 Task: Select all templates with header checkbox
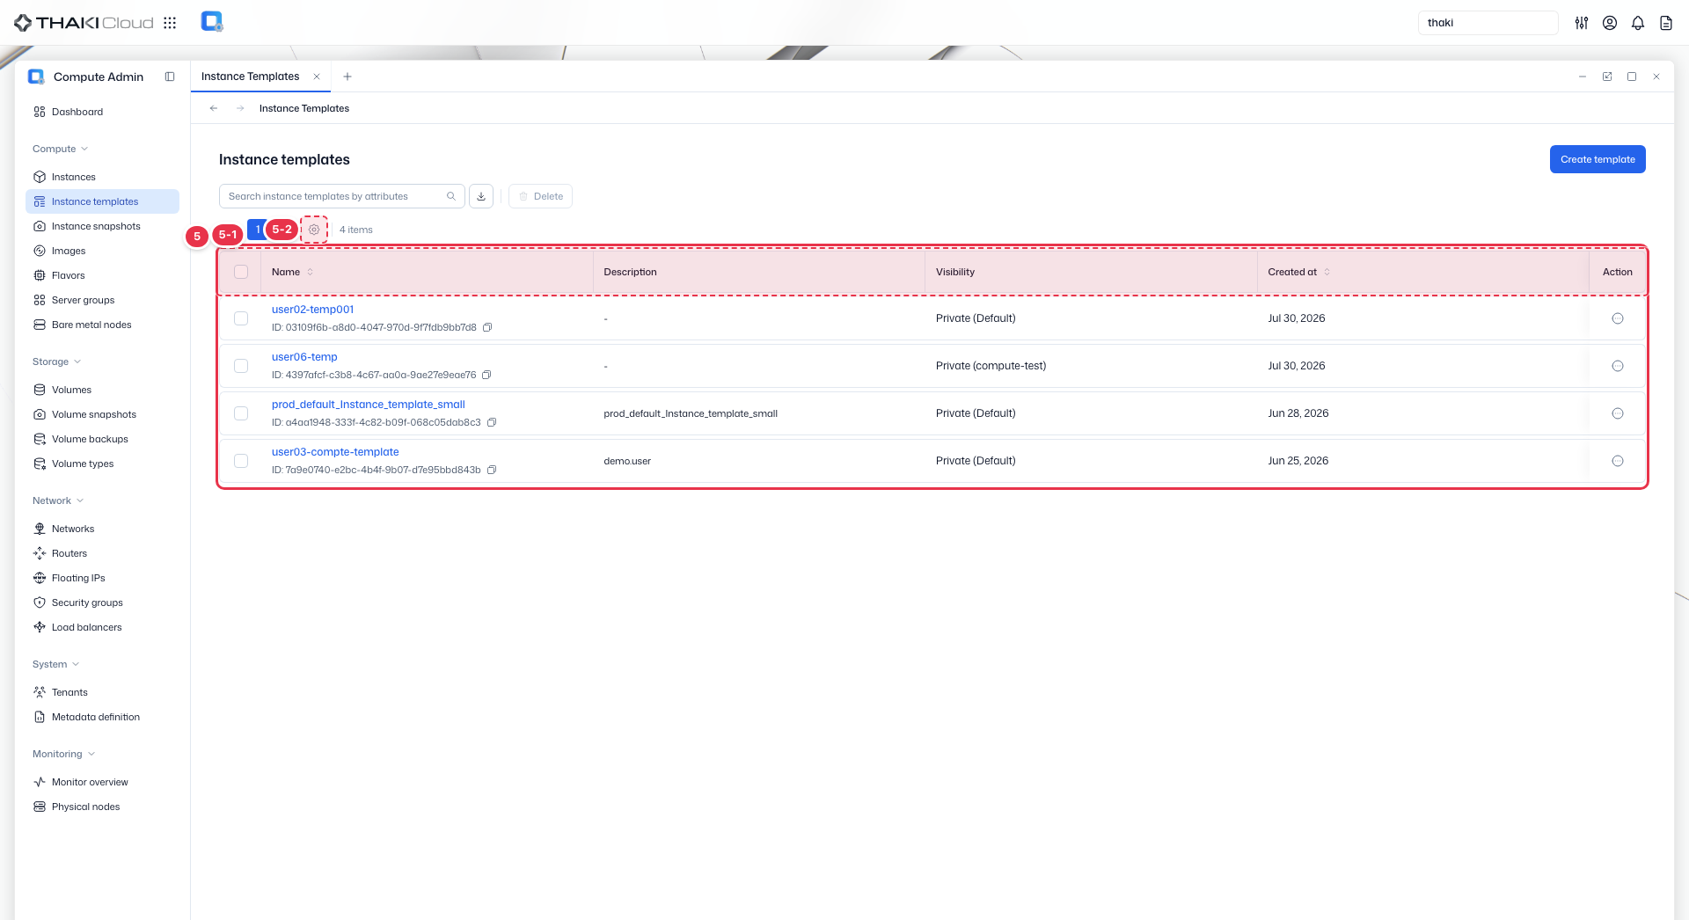click(x=241, y=272)
